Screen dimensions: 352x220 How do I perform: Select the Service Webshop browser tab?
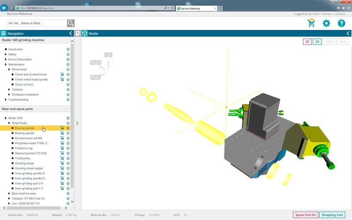pos(196,8)
